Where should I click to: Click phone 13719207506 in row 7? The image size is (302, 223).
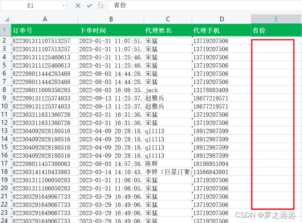point(222,82)
